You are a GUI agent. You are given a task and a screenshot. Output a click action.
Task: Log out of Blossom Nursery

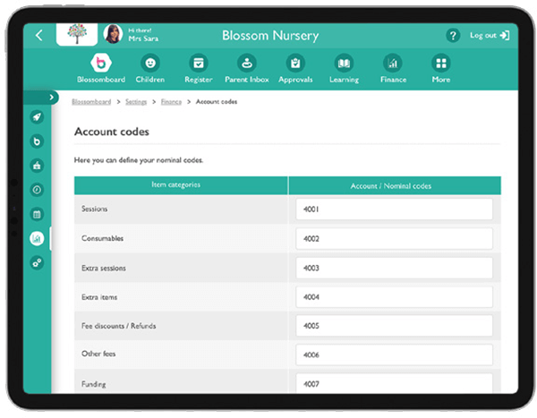pos(490,35)
